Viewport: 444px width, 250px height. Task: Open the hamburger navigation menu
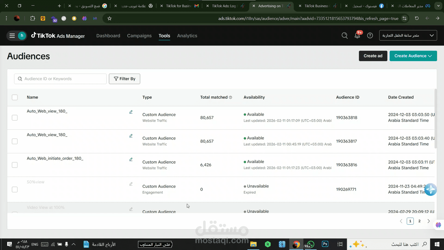12,36
